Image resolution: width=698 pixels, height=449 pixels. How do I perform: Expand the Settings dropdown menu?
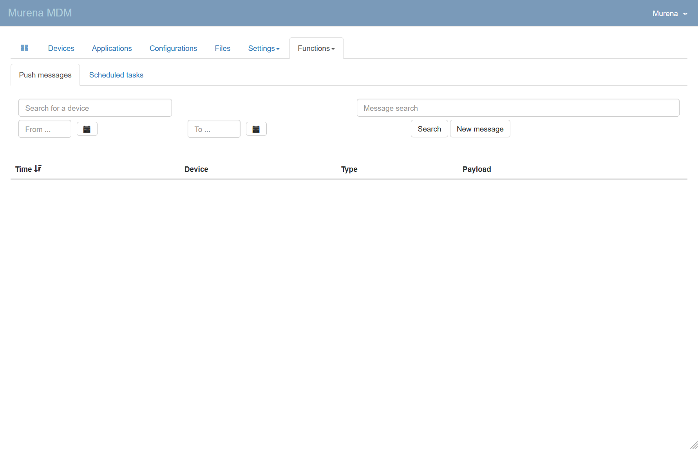tap(264, 48)
